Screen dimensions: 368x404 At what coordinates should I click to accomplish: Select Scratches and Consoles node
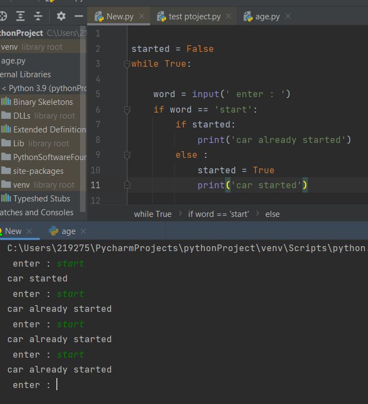pyautogui.click(x=40, y=212)
